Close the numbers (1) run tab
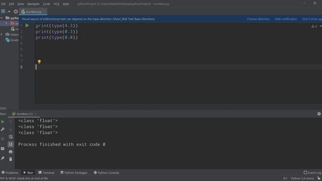The height and width of the screenshot is (181, 322). pos(36,114)
